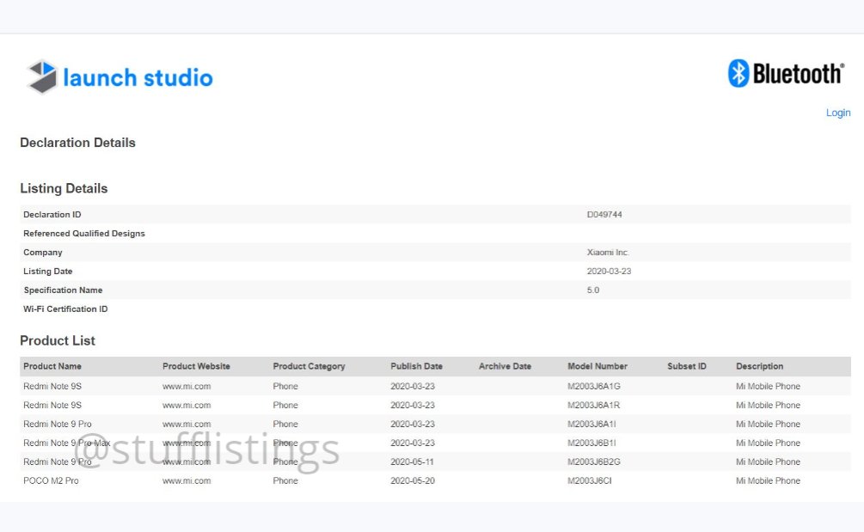The image size is (864, 532).
Task: Click Redmi Note 9 Pro Max product name
Action: 67,443
